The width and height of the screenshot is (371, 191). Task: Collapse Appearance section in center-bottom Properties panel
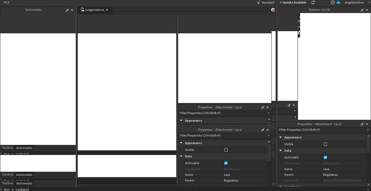181,143
